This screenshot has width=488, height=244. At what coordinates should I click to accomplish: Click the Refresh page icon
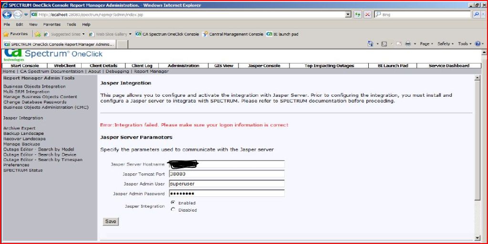pyautogui.click(x=358, y=14)
